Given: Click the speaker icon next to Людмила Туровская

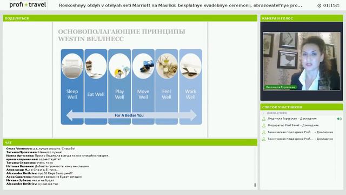Looking at the screenshot, I should (339, 119).
